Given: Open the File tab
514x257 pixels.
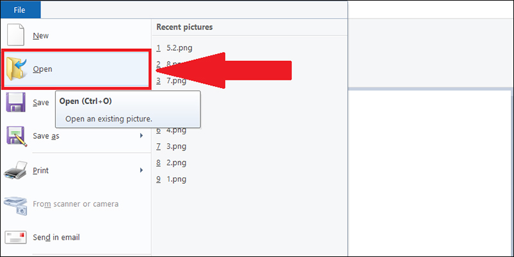Looking at the screenshot, I should click(x=19, y=10).
